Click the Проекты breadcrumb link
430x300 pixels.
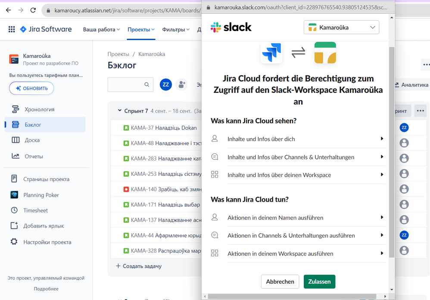118,54
